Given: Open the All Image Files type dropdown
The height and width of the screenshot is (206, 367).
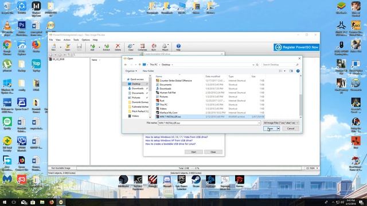Looking at the screenshot, I should (281, 122).
